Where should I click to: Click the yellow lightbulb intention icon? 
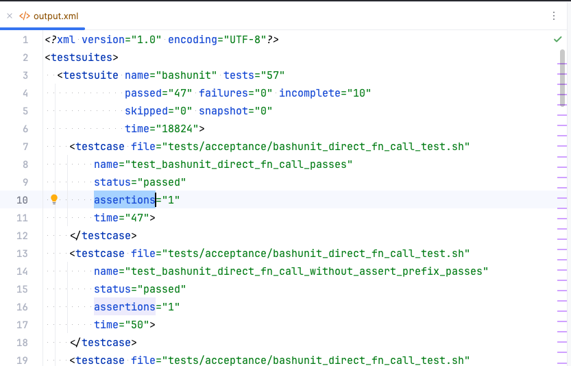54,199
